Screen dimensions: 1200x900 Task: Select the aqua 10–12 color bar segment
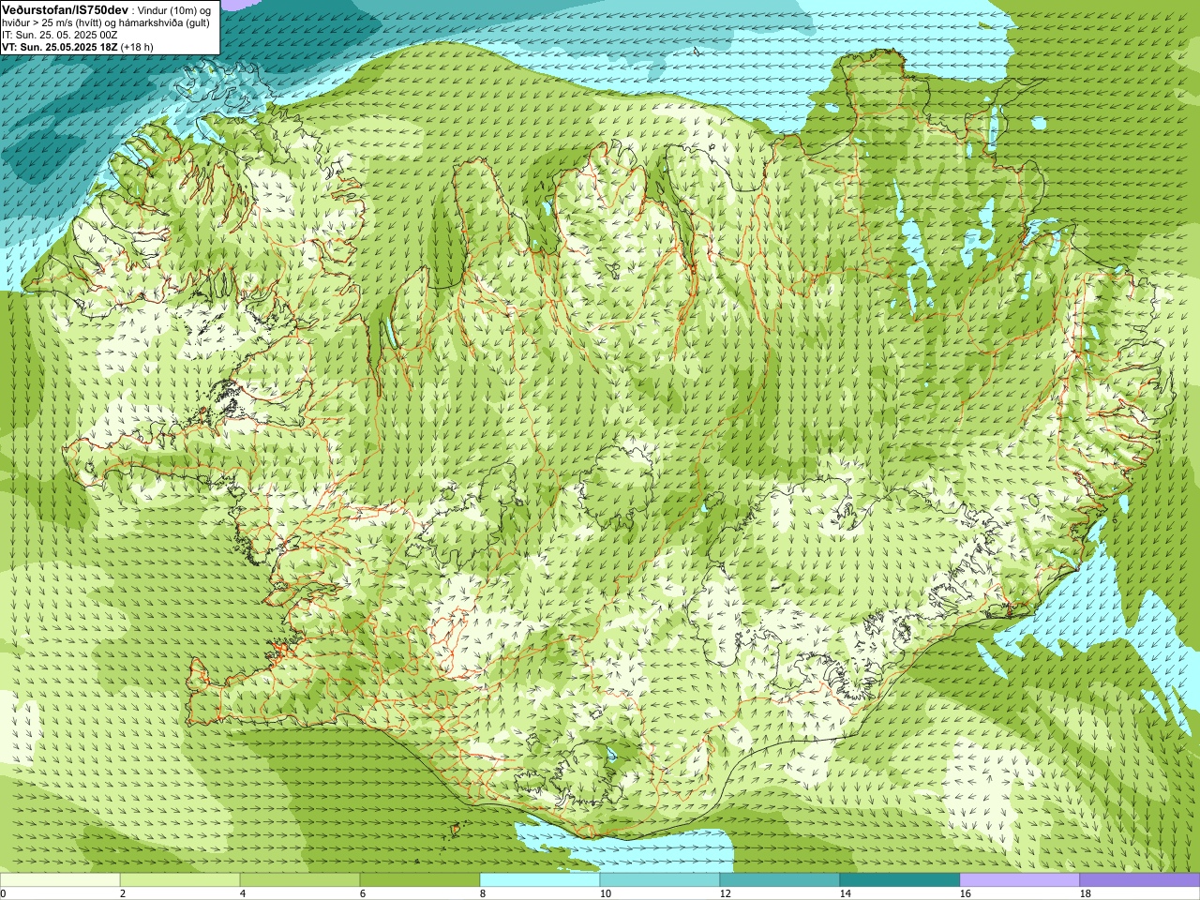(x=660, y=880)
